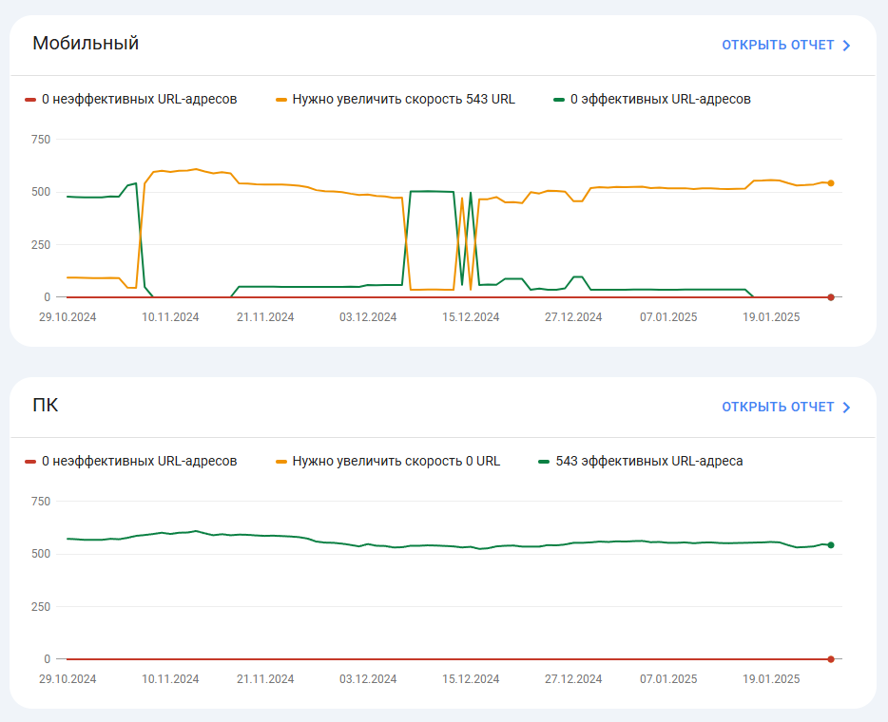Viewport: 888px width, 722px height.
Task: Select the 'ПК' panel heading
Action: tap(46, 405)
